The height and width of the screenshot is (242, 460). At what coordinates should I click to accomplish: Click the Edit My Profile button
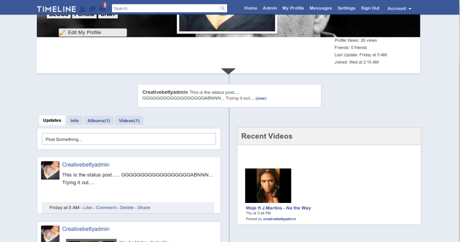[93, 32]
